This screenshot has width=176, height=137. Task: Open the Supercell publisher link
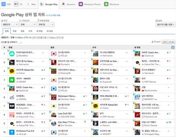pyautogui.click(x=107, y=82)
